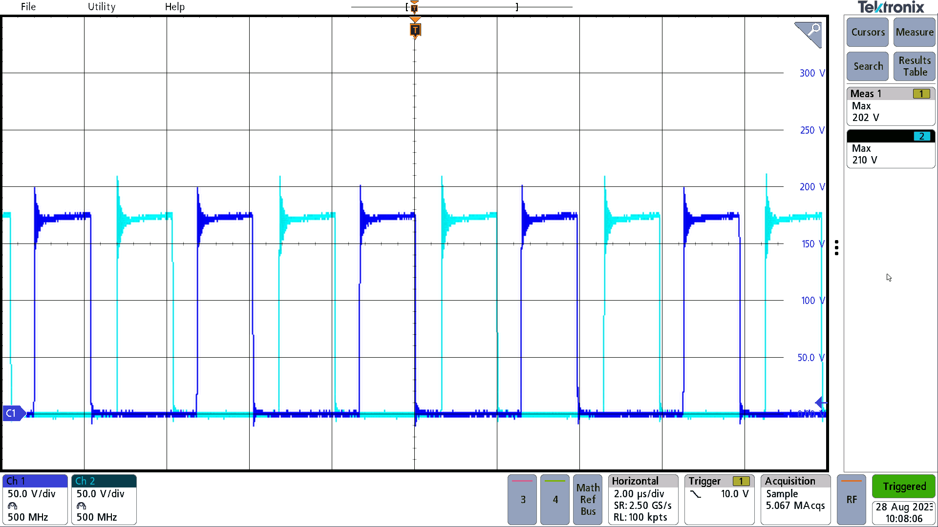This screenshot has height=527, width=938.
Task: Click the 5.067 MAcqs acquisition count
Action: click(795, 506)
